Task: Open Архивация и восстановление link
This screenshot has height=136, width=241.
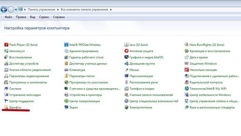Action: coord(210,51)
